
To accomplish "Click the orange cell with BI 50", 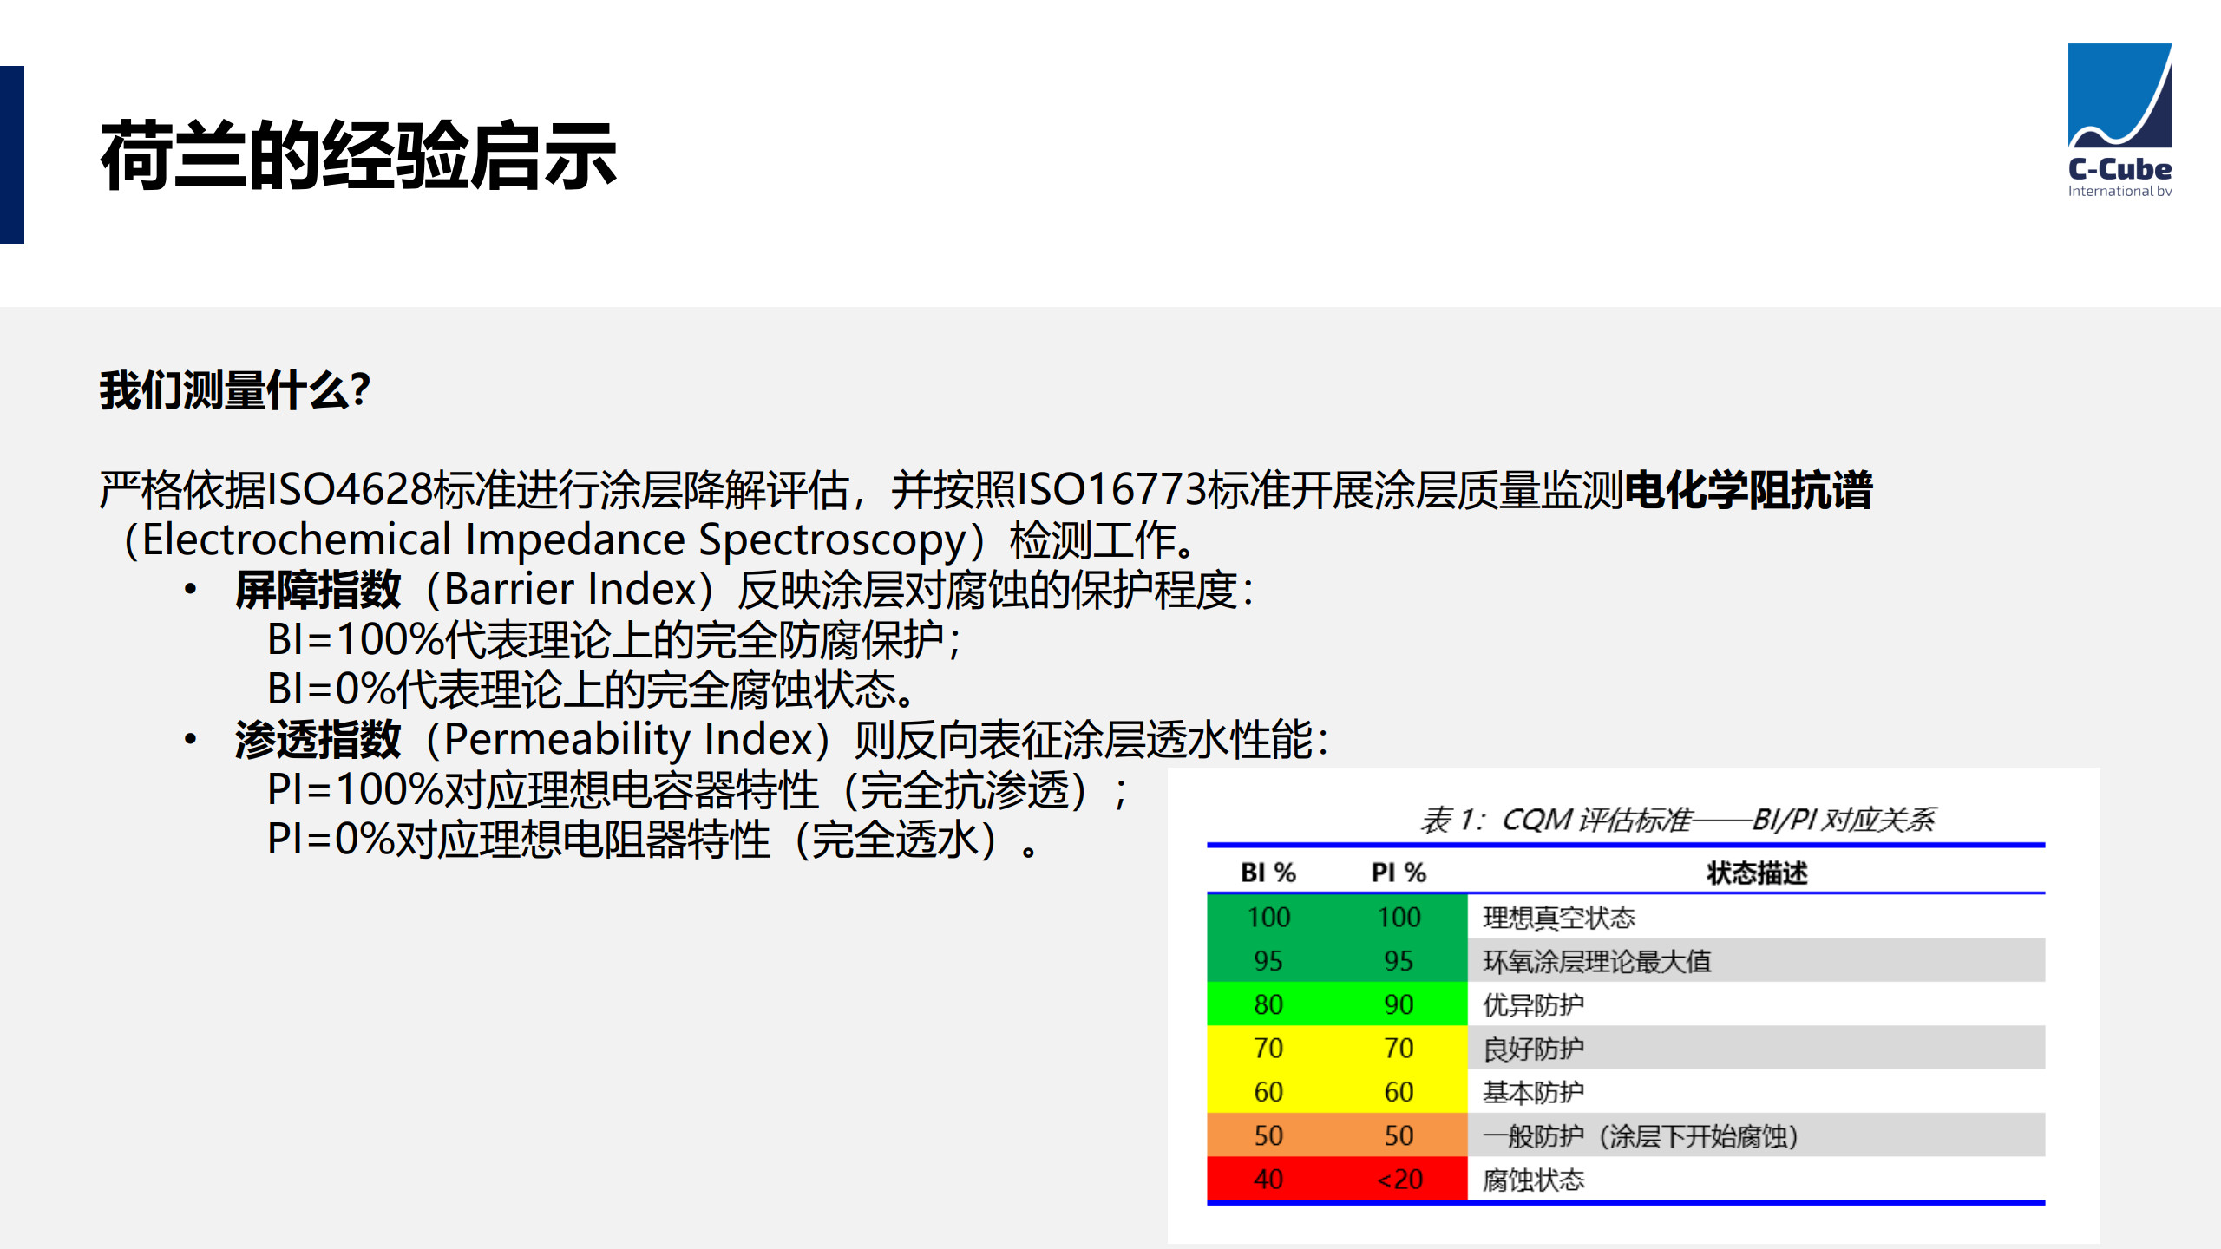I will 1268,1135.
